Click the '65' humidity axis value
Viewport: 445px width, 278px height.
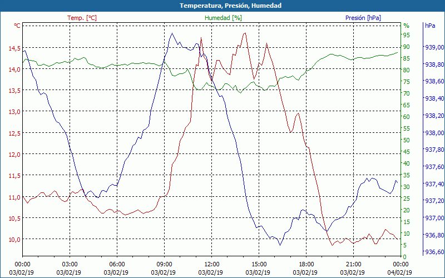[407, 105]
